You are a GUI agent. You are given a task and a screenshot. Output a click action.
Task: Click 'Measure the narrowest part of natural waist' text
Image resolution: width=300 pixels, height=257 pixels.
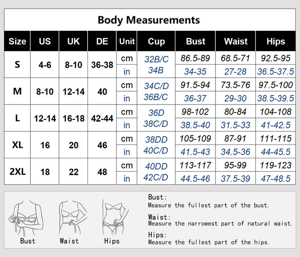pos(220,224)
